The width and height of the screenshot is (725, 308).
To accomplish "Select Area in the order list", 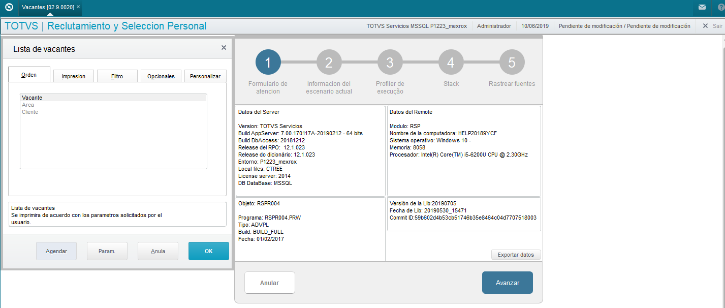I will tap(113, 105).
